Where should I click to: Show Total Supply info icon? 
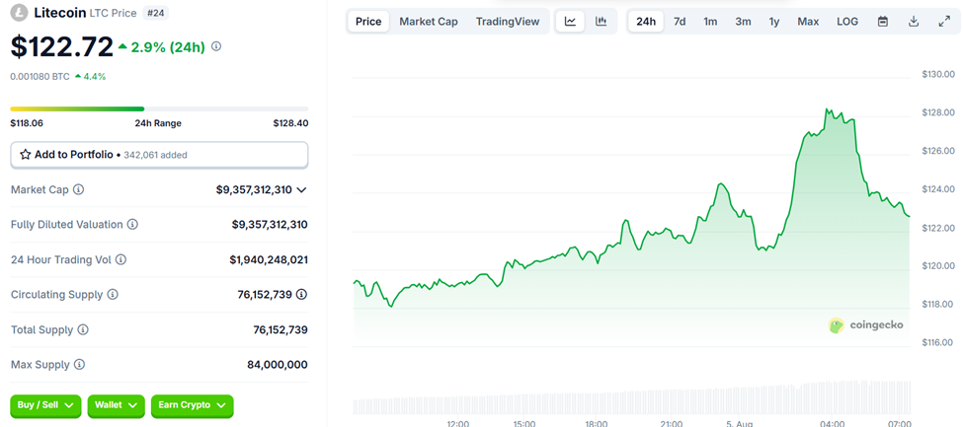[83, 329]
